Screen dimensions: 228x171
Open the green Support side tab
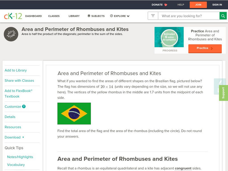tap(223, 93)
